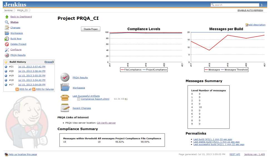Click the Workspace folder icon in sidebar
The height and width of the screenshot is (157, 270).
pyautogui.click(x=7, y=33)
